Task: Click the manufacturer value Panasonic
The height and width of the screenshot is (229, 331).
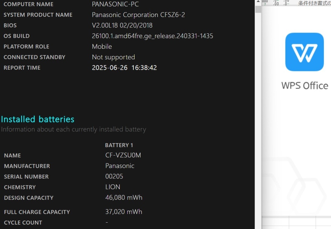Action: click(120, 166)
